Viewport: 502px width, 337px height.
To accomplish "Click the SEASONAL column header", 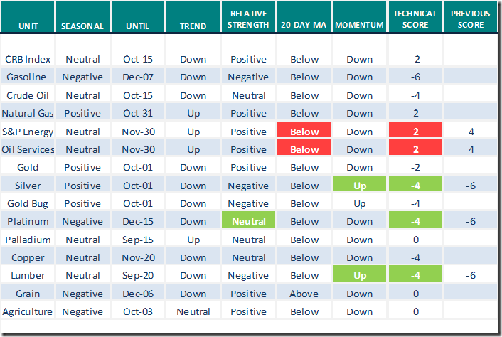I will [82, 26].
